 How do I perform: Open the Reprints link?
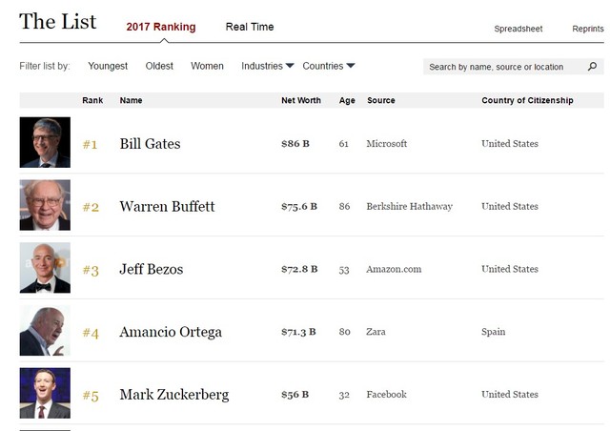point(587,29)
